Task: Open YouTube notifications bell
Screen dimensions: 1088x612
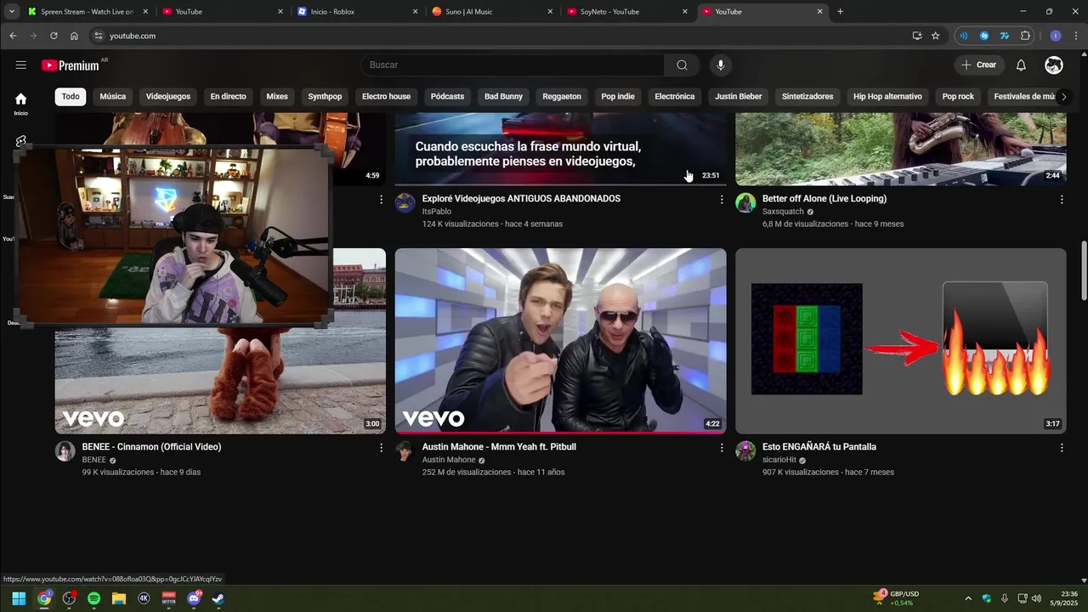Action: 1021,65
